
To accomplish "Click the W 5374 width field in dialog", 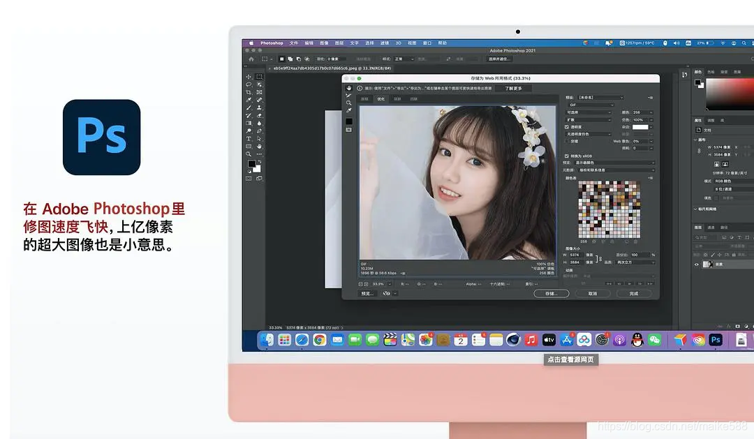I will (x=576, y=255).
